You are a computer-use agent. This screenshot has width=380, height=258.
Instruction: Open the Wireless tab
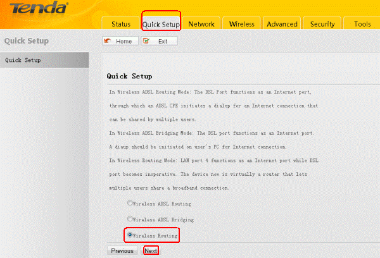click(x=241, y=24)
